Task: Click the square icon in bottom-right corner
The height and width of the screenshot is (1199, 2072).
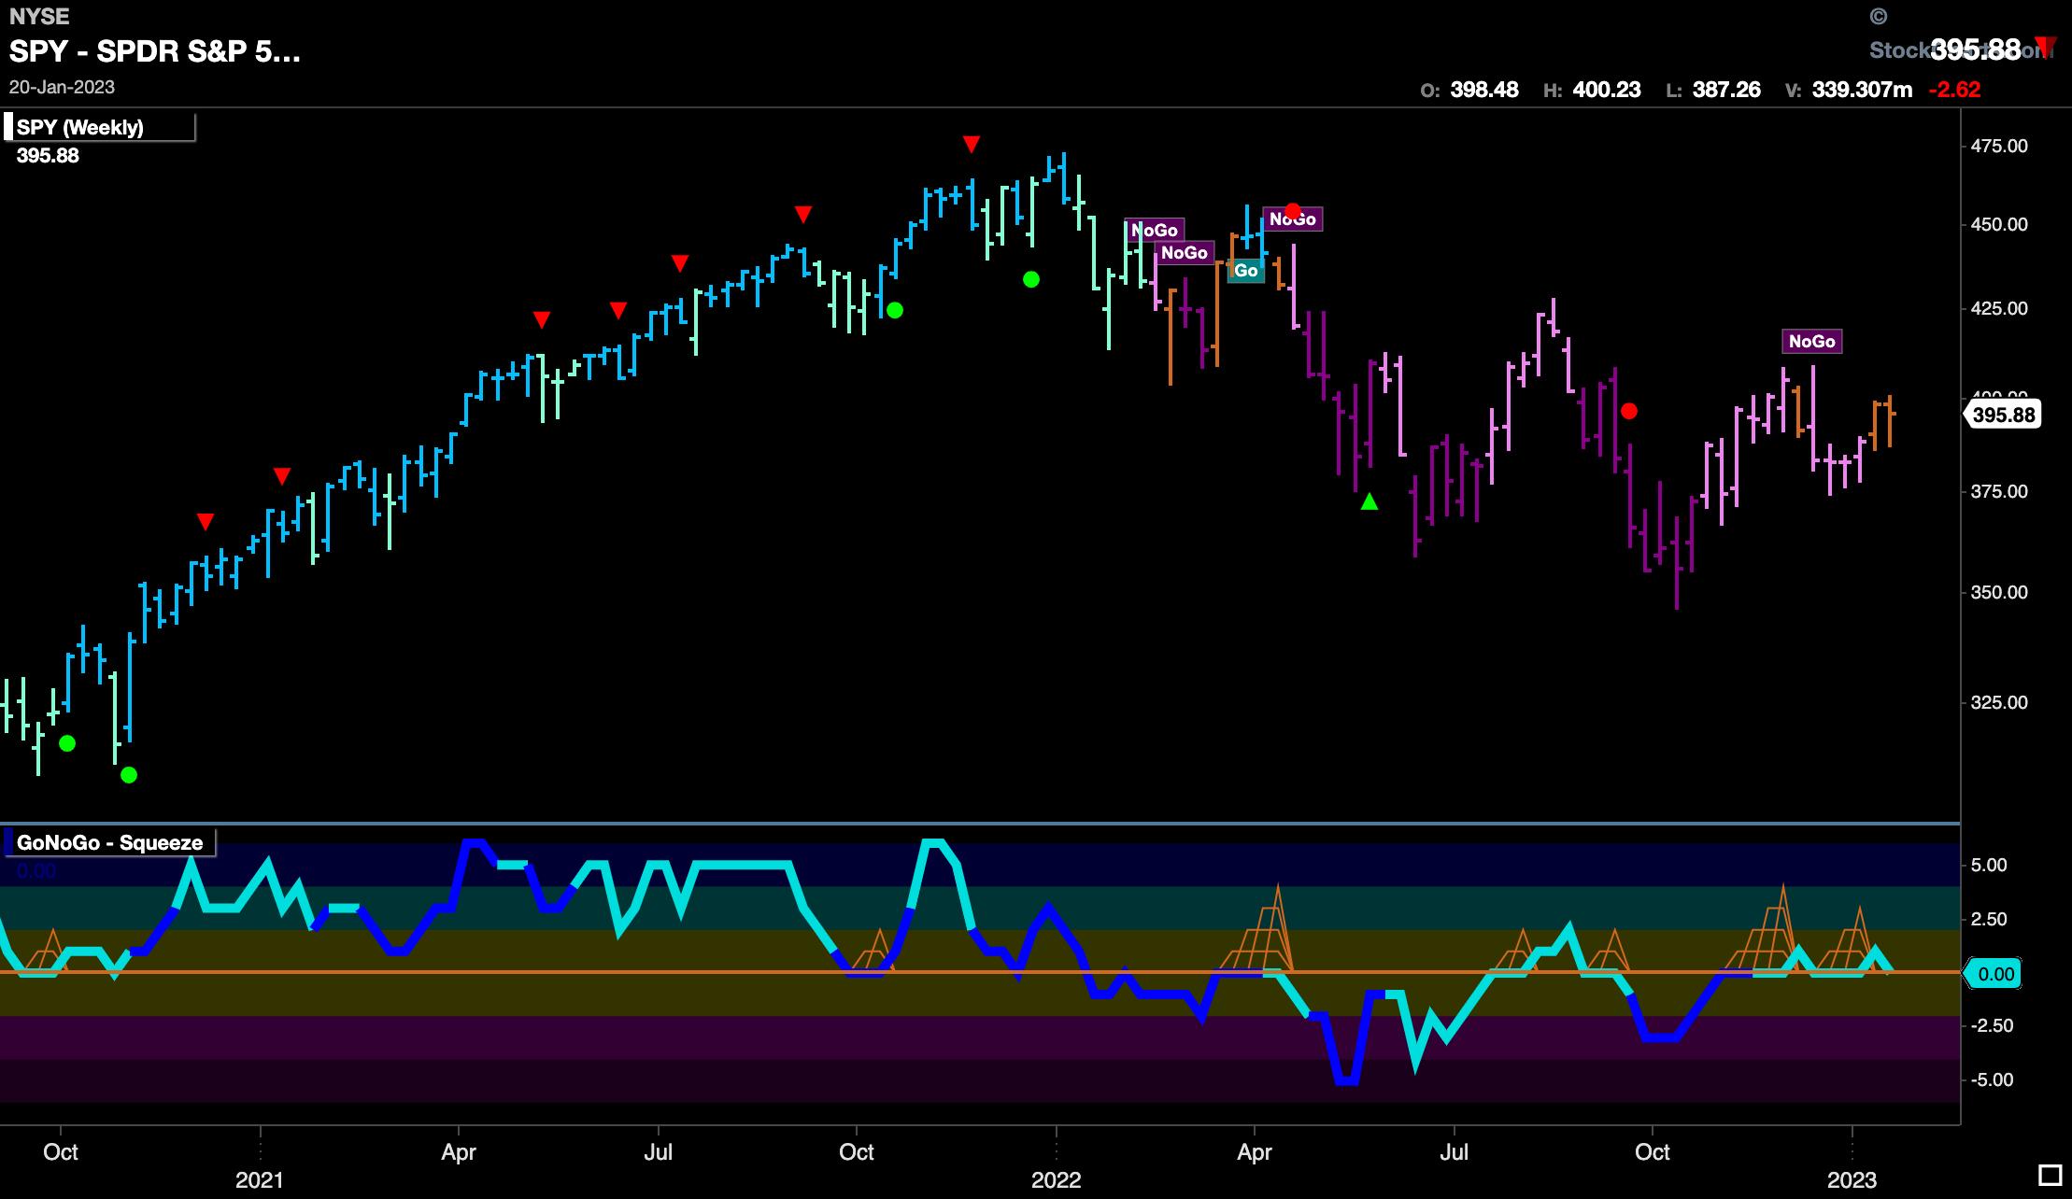Action: tap(2050, 1175)
